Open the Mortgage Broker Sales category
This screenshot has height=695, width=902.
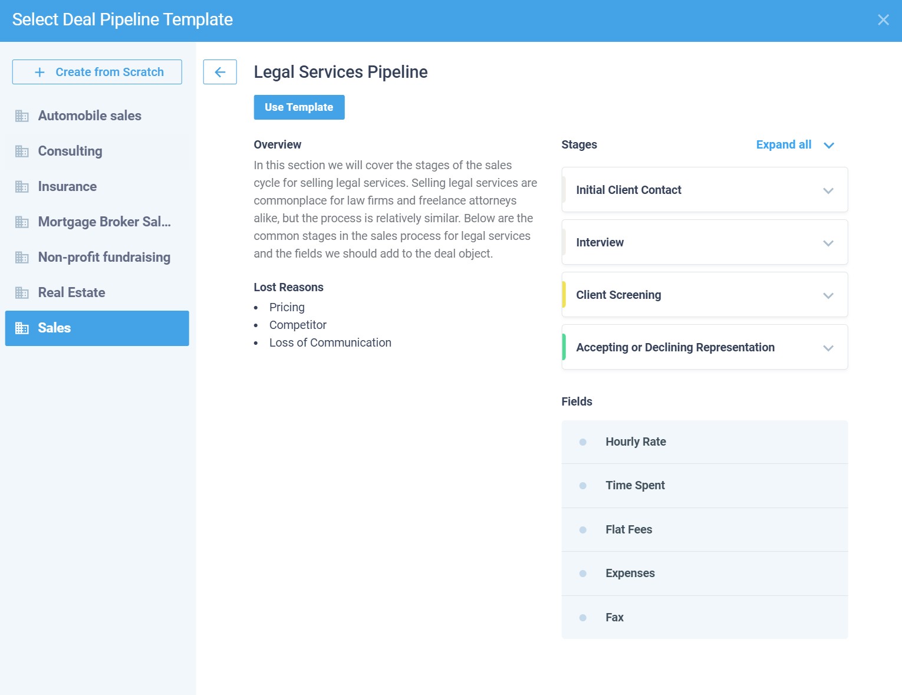(104, 222)
